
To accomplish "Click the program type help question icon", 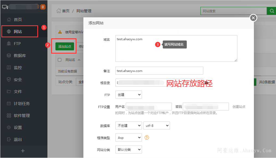I will [147, 138].
